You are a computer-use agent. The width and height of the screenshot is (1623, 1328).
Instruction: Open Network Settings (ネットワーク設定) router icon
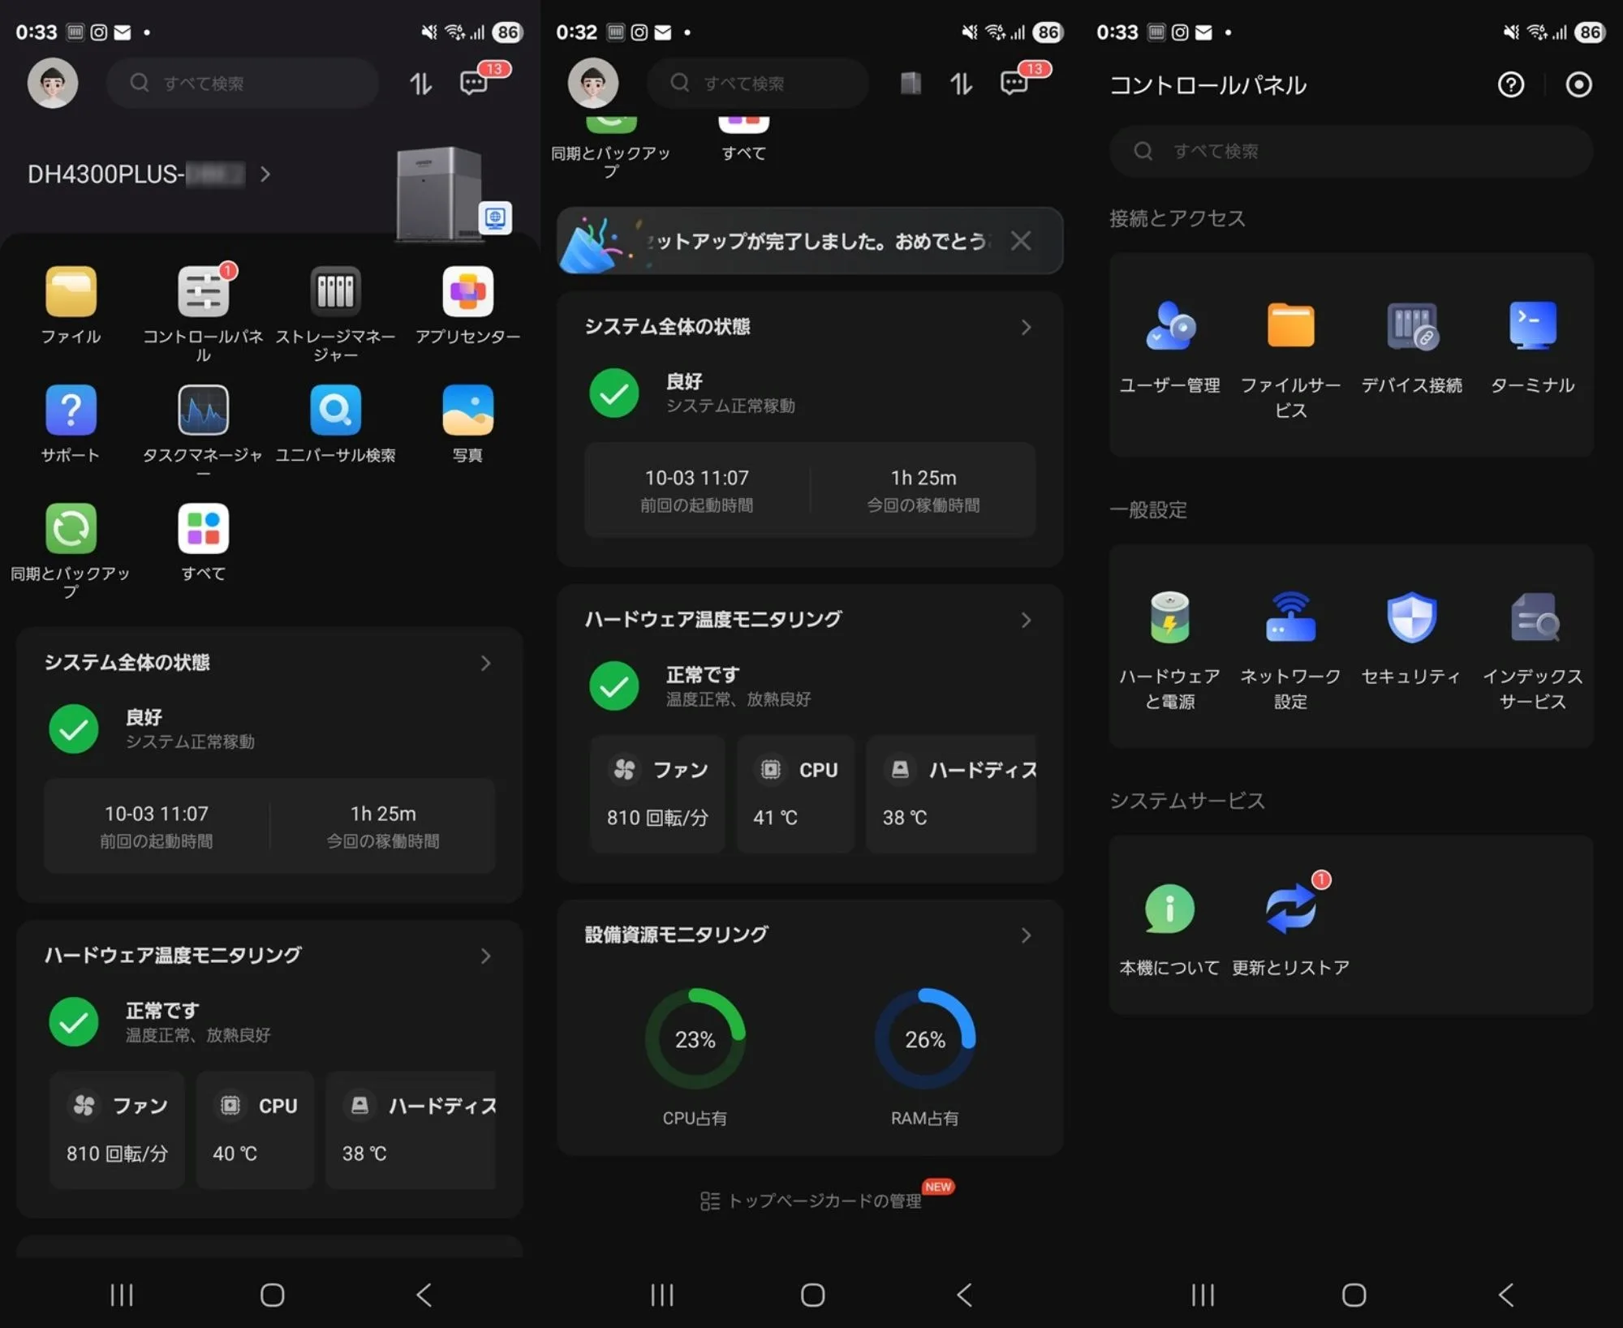pos(1290,617)
